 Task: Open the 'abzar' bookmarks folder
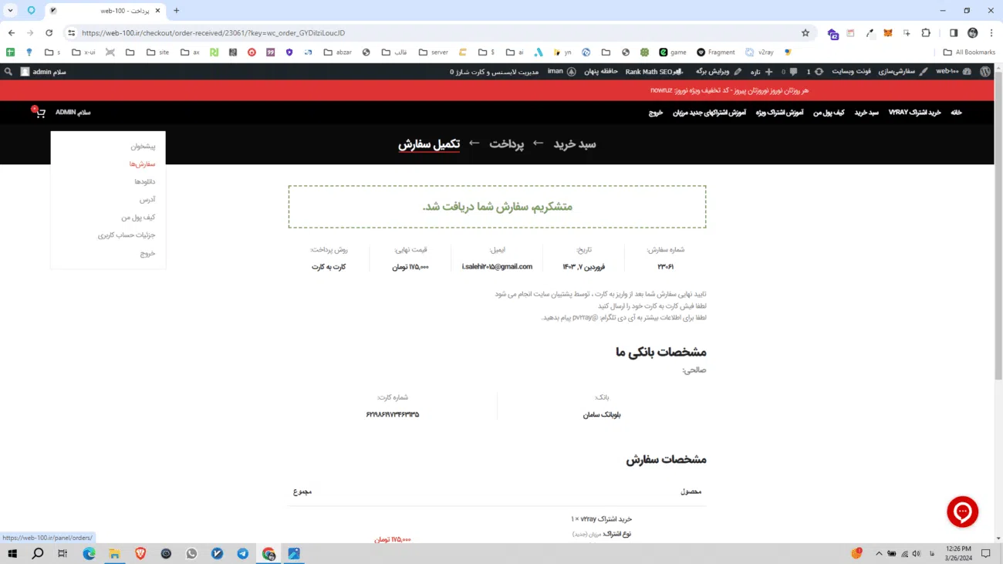(x=337, y=52)
